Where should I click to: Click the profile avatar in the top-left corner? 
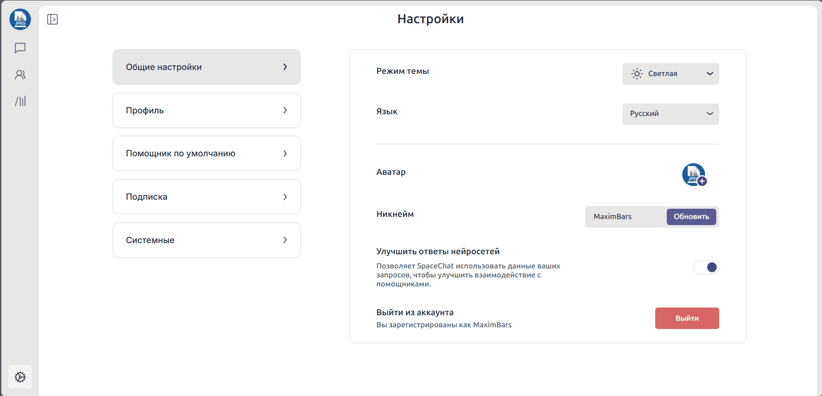coord(20,19)
